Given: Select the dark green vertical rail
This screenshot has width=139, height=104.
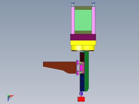Looking at the screenshot, I should (86, 71).
